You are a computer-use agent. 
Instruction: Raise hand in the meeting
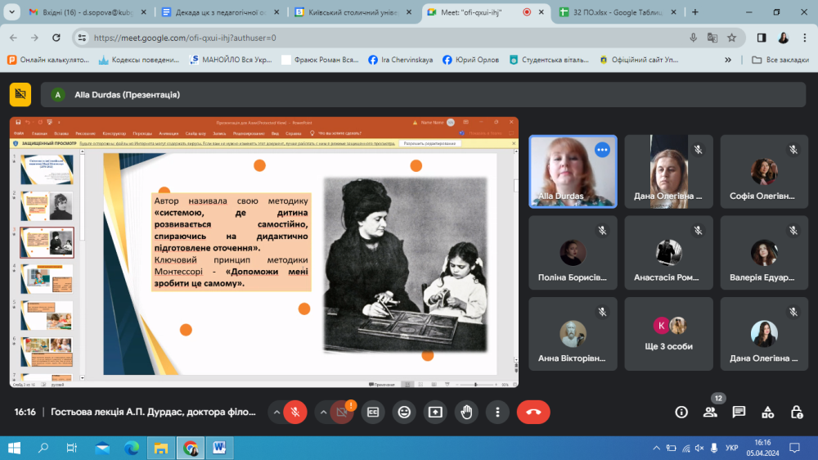pos(466,412)
